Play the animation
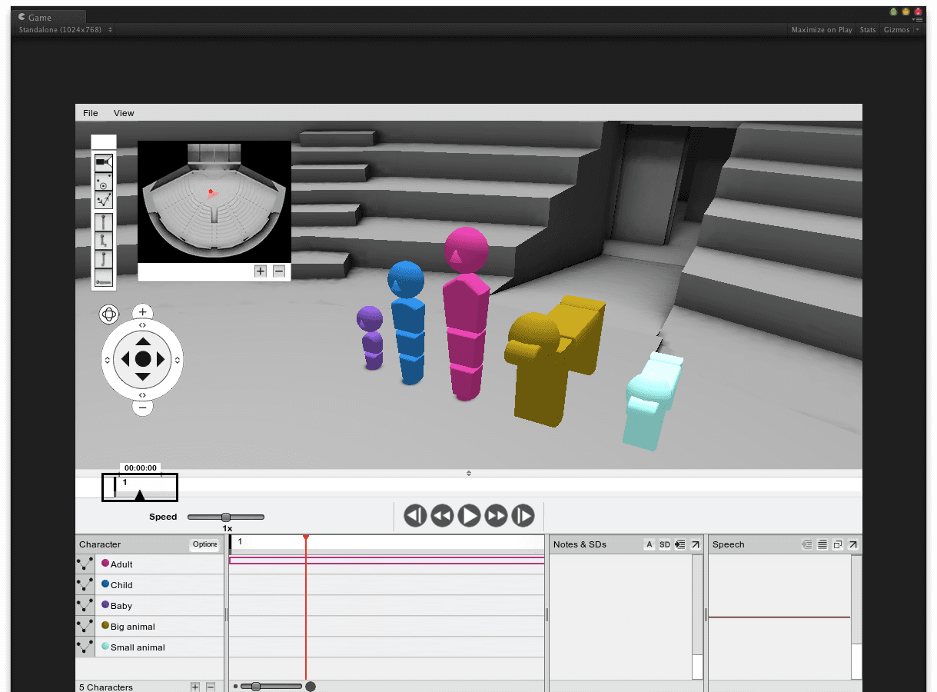 click(x=469, y=515)
